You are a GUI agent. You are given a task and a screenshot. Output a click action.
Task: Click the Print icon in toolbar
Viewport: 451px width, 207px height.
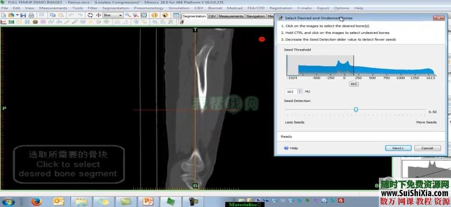point(31,15)
